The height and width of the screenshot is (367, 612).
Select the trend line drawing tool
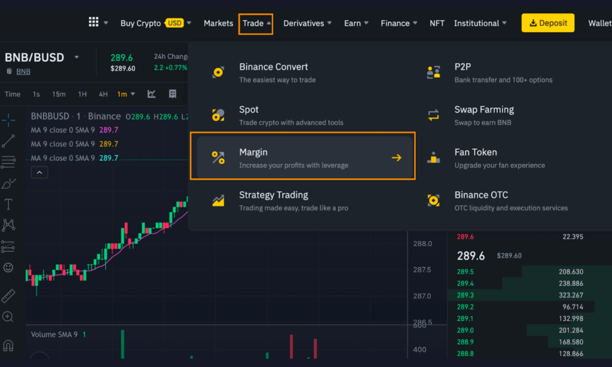(x=8, y=141)
